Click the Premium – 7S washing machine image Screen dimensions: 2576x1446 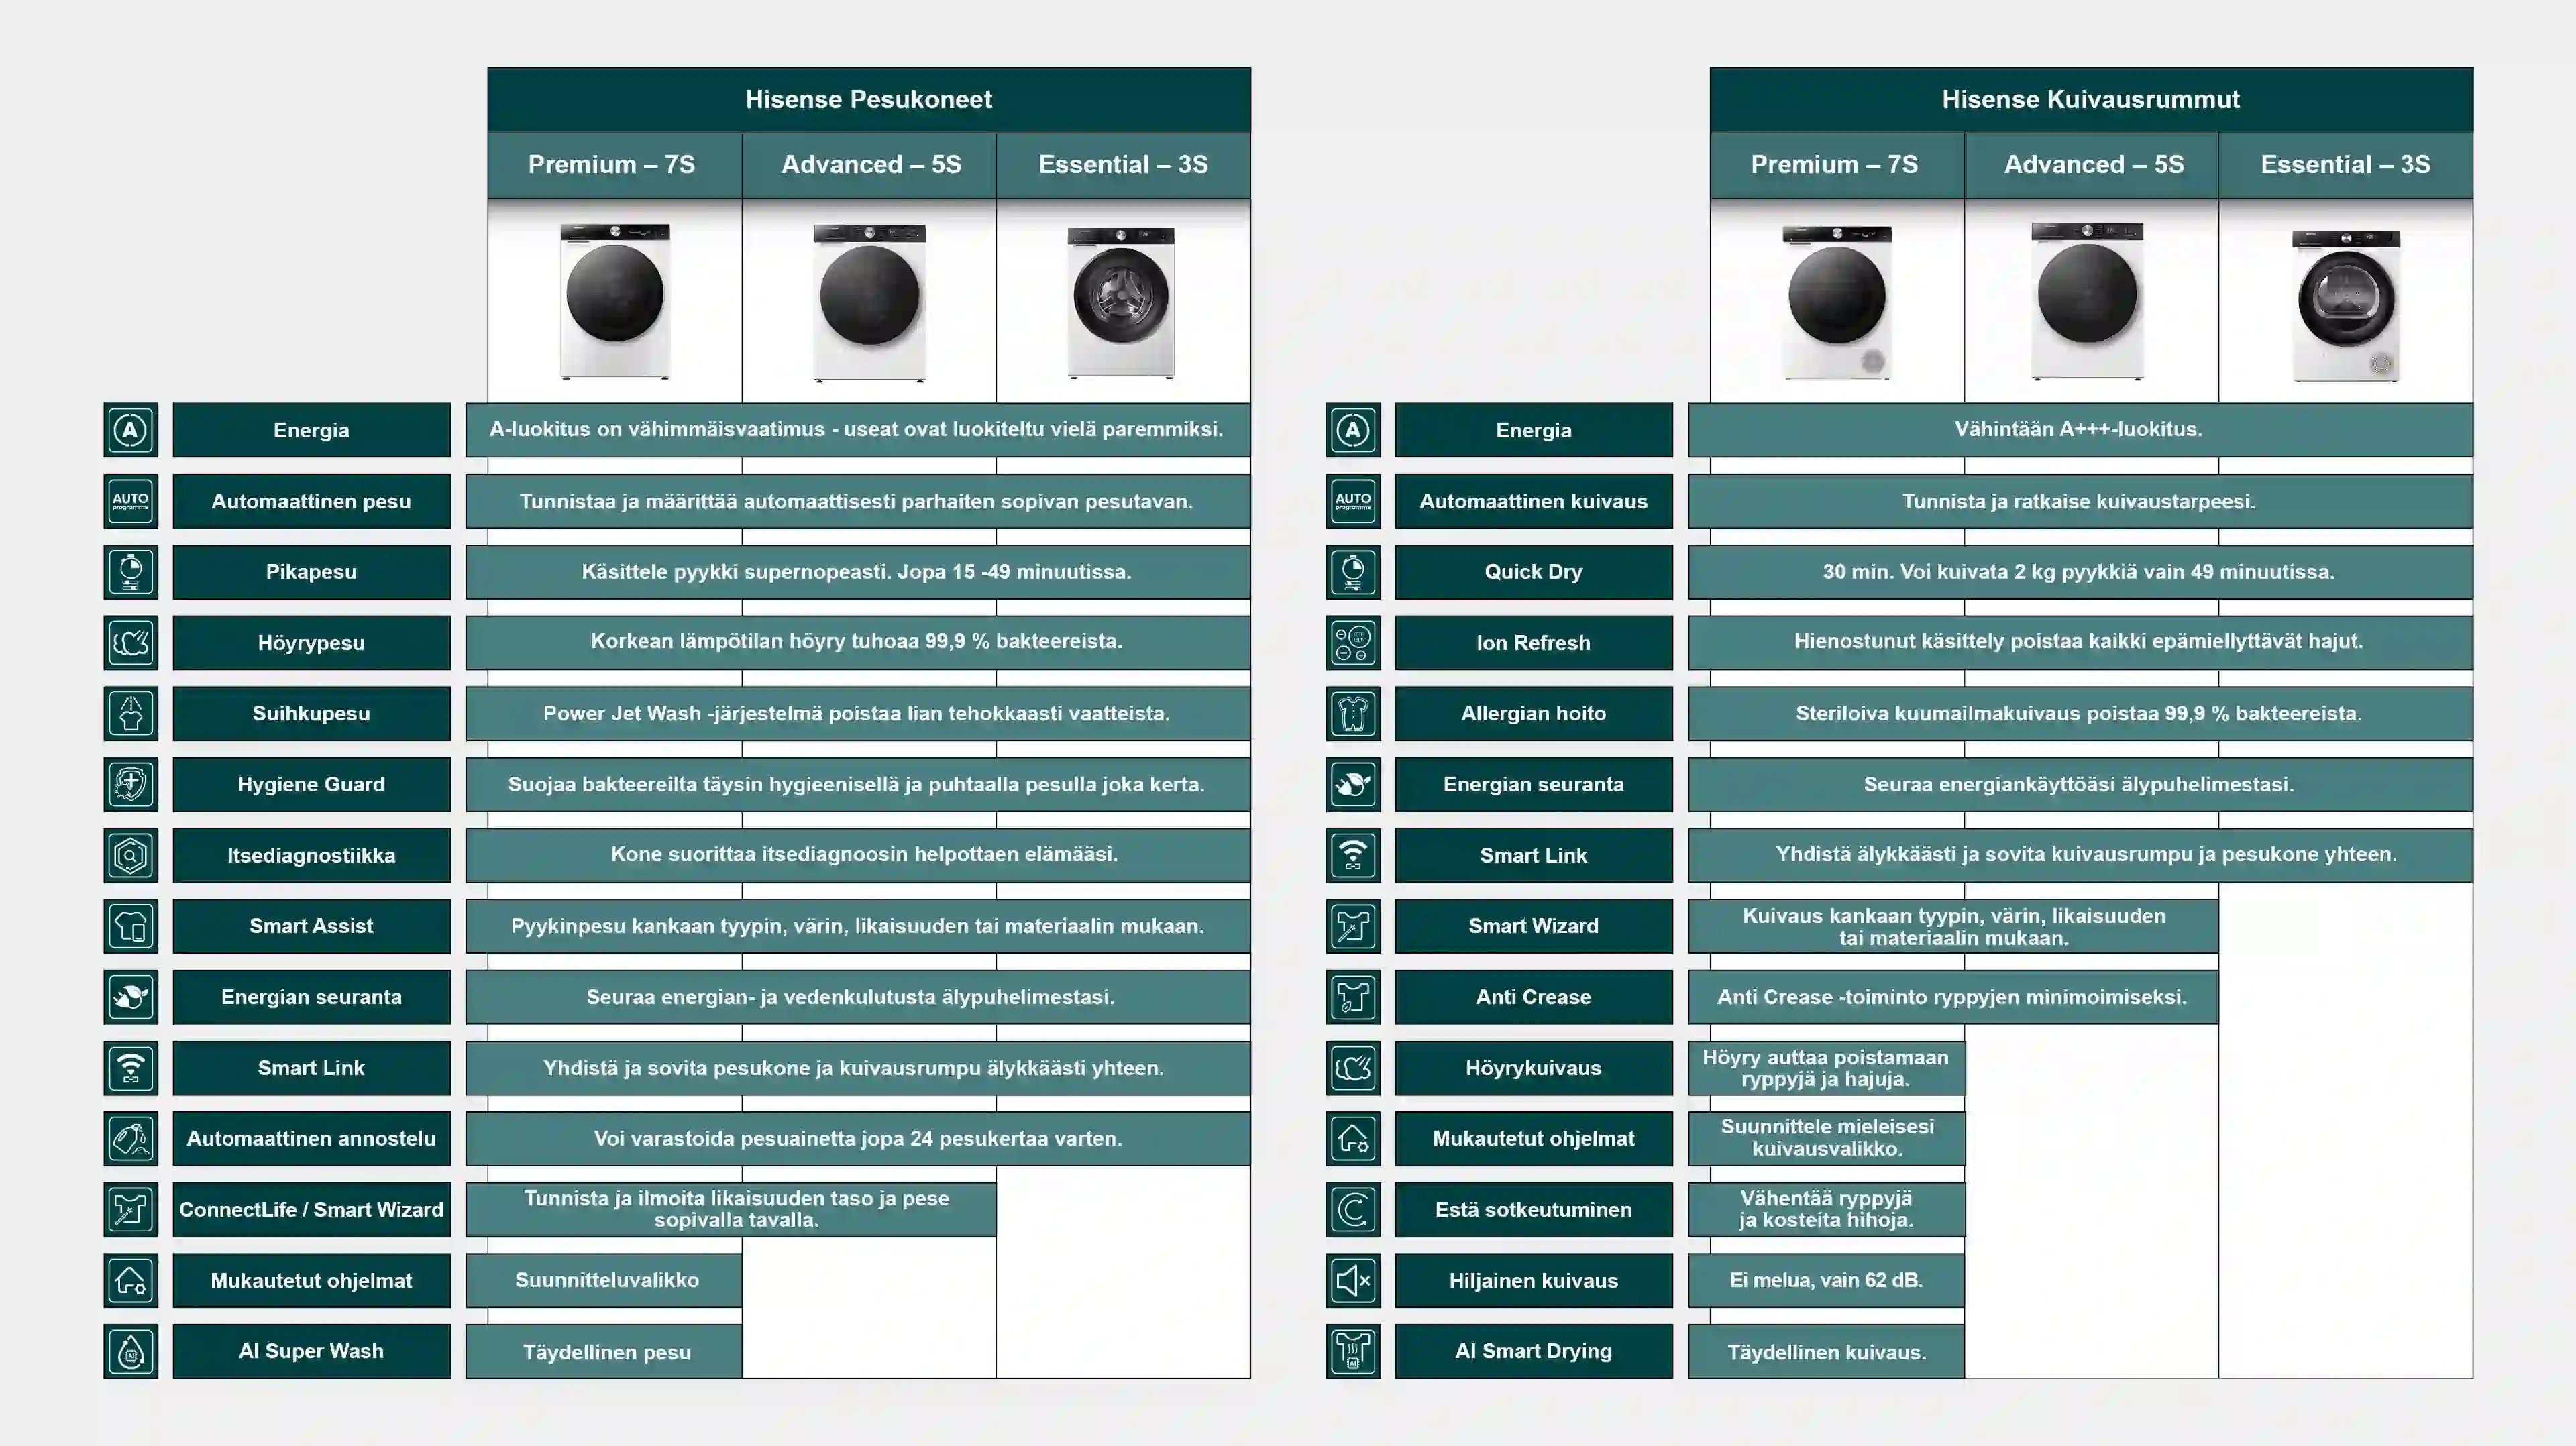[x=615, y=301]
